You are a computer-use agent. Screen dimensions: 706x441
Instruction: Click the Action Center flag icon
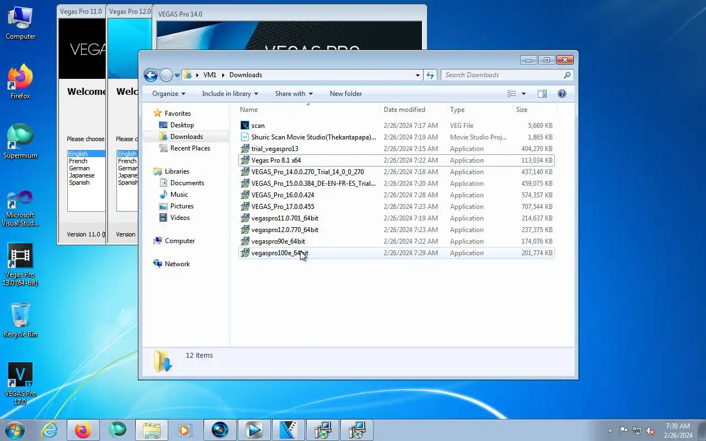624,431
